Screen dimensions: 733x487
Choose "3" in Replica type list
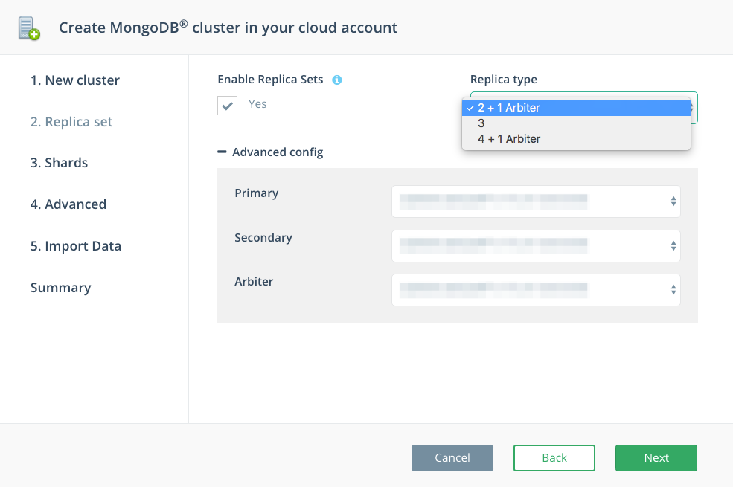(x=576, y=123)
